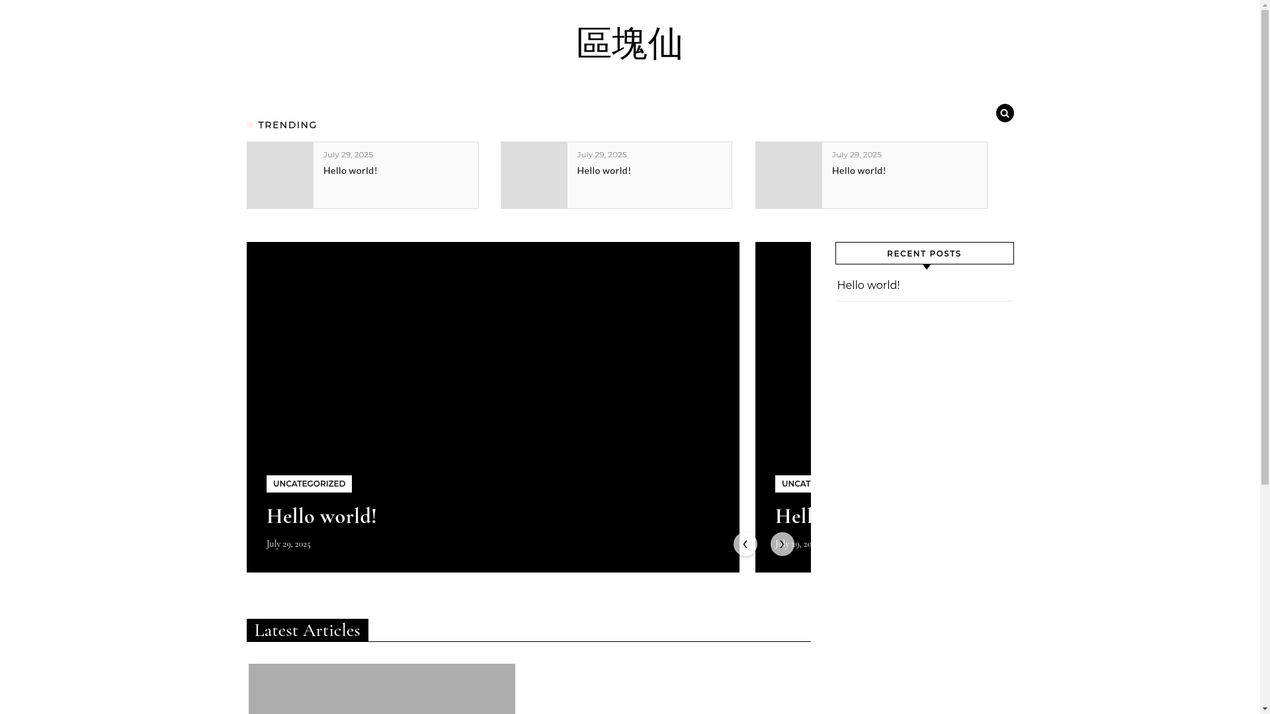This screenshot has width=1270, height=714.
Task: Go to previous slide arrow
Action: coord(745,544)
